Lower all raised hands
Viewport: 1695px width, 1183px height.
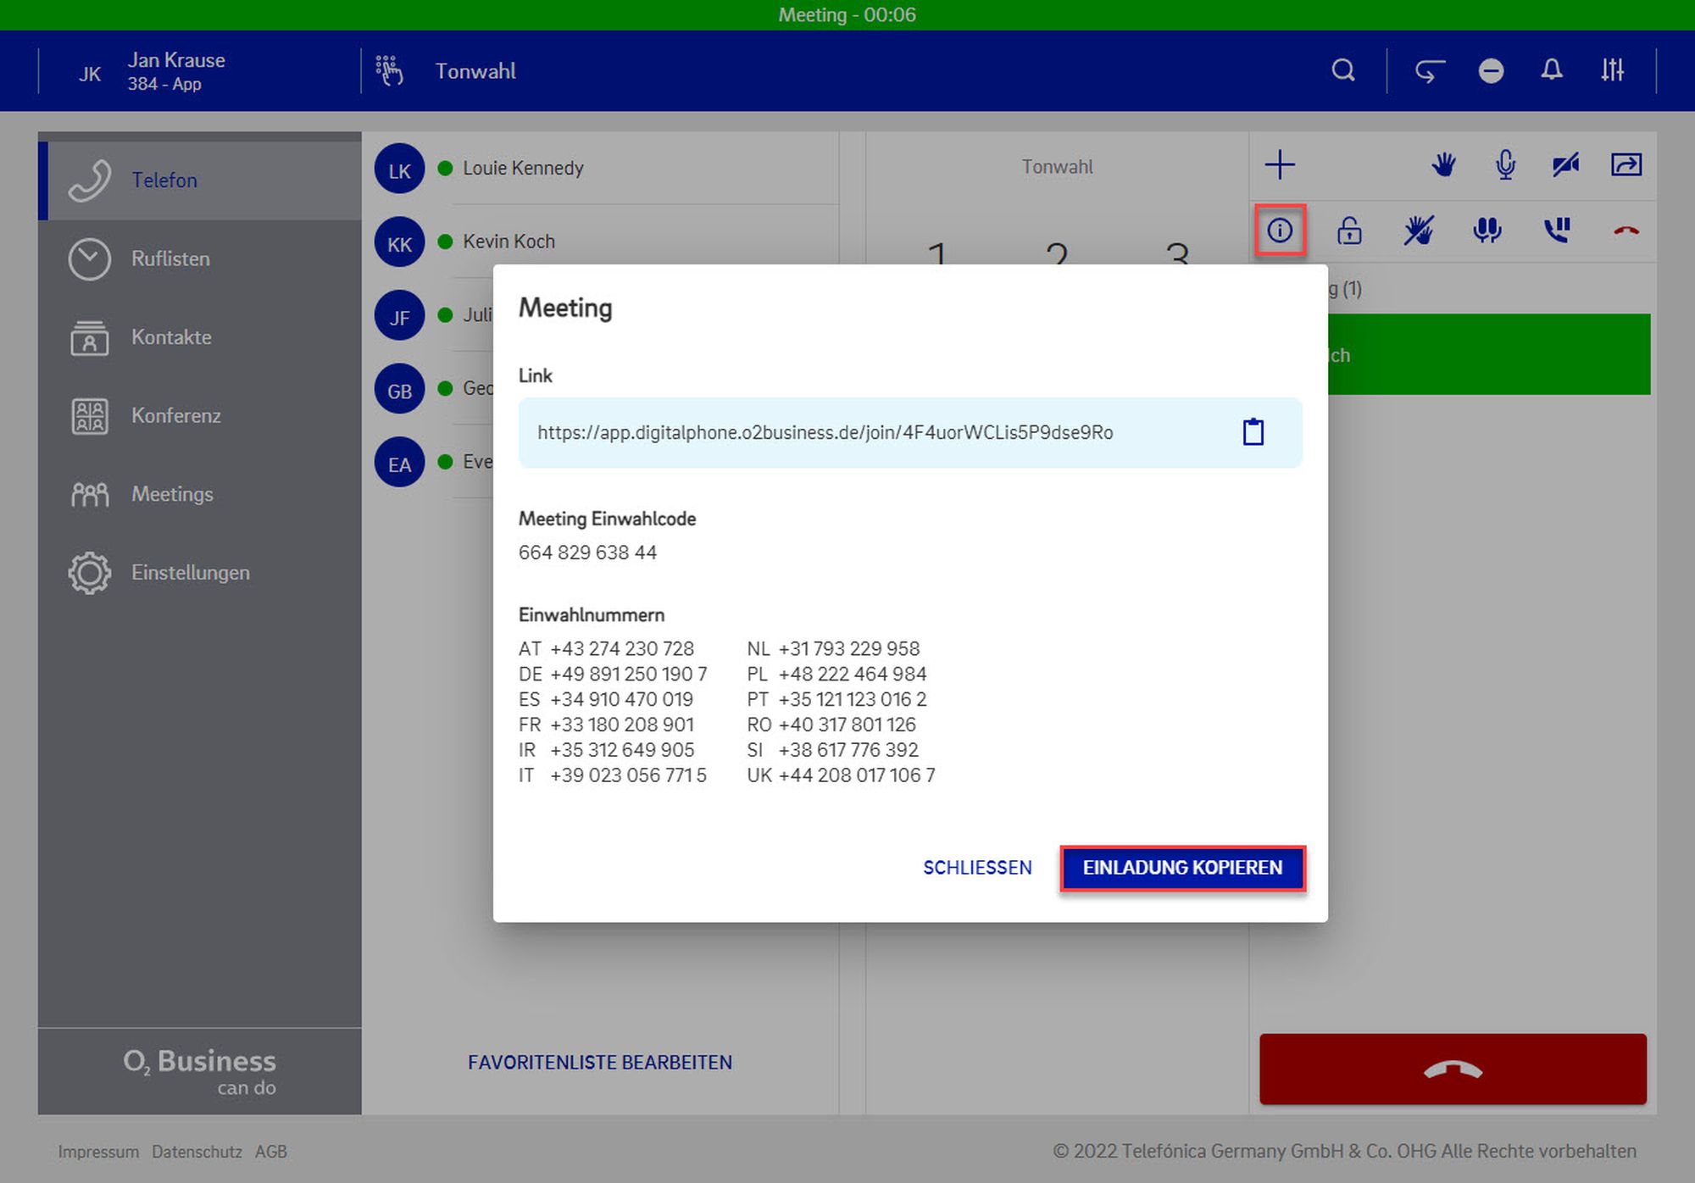pyautogui.click(x=1418, y=230)
